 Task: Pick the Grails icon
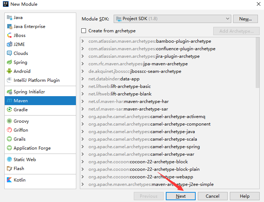click(9, 139)
